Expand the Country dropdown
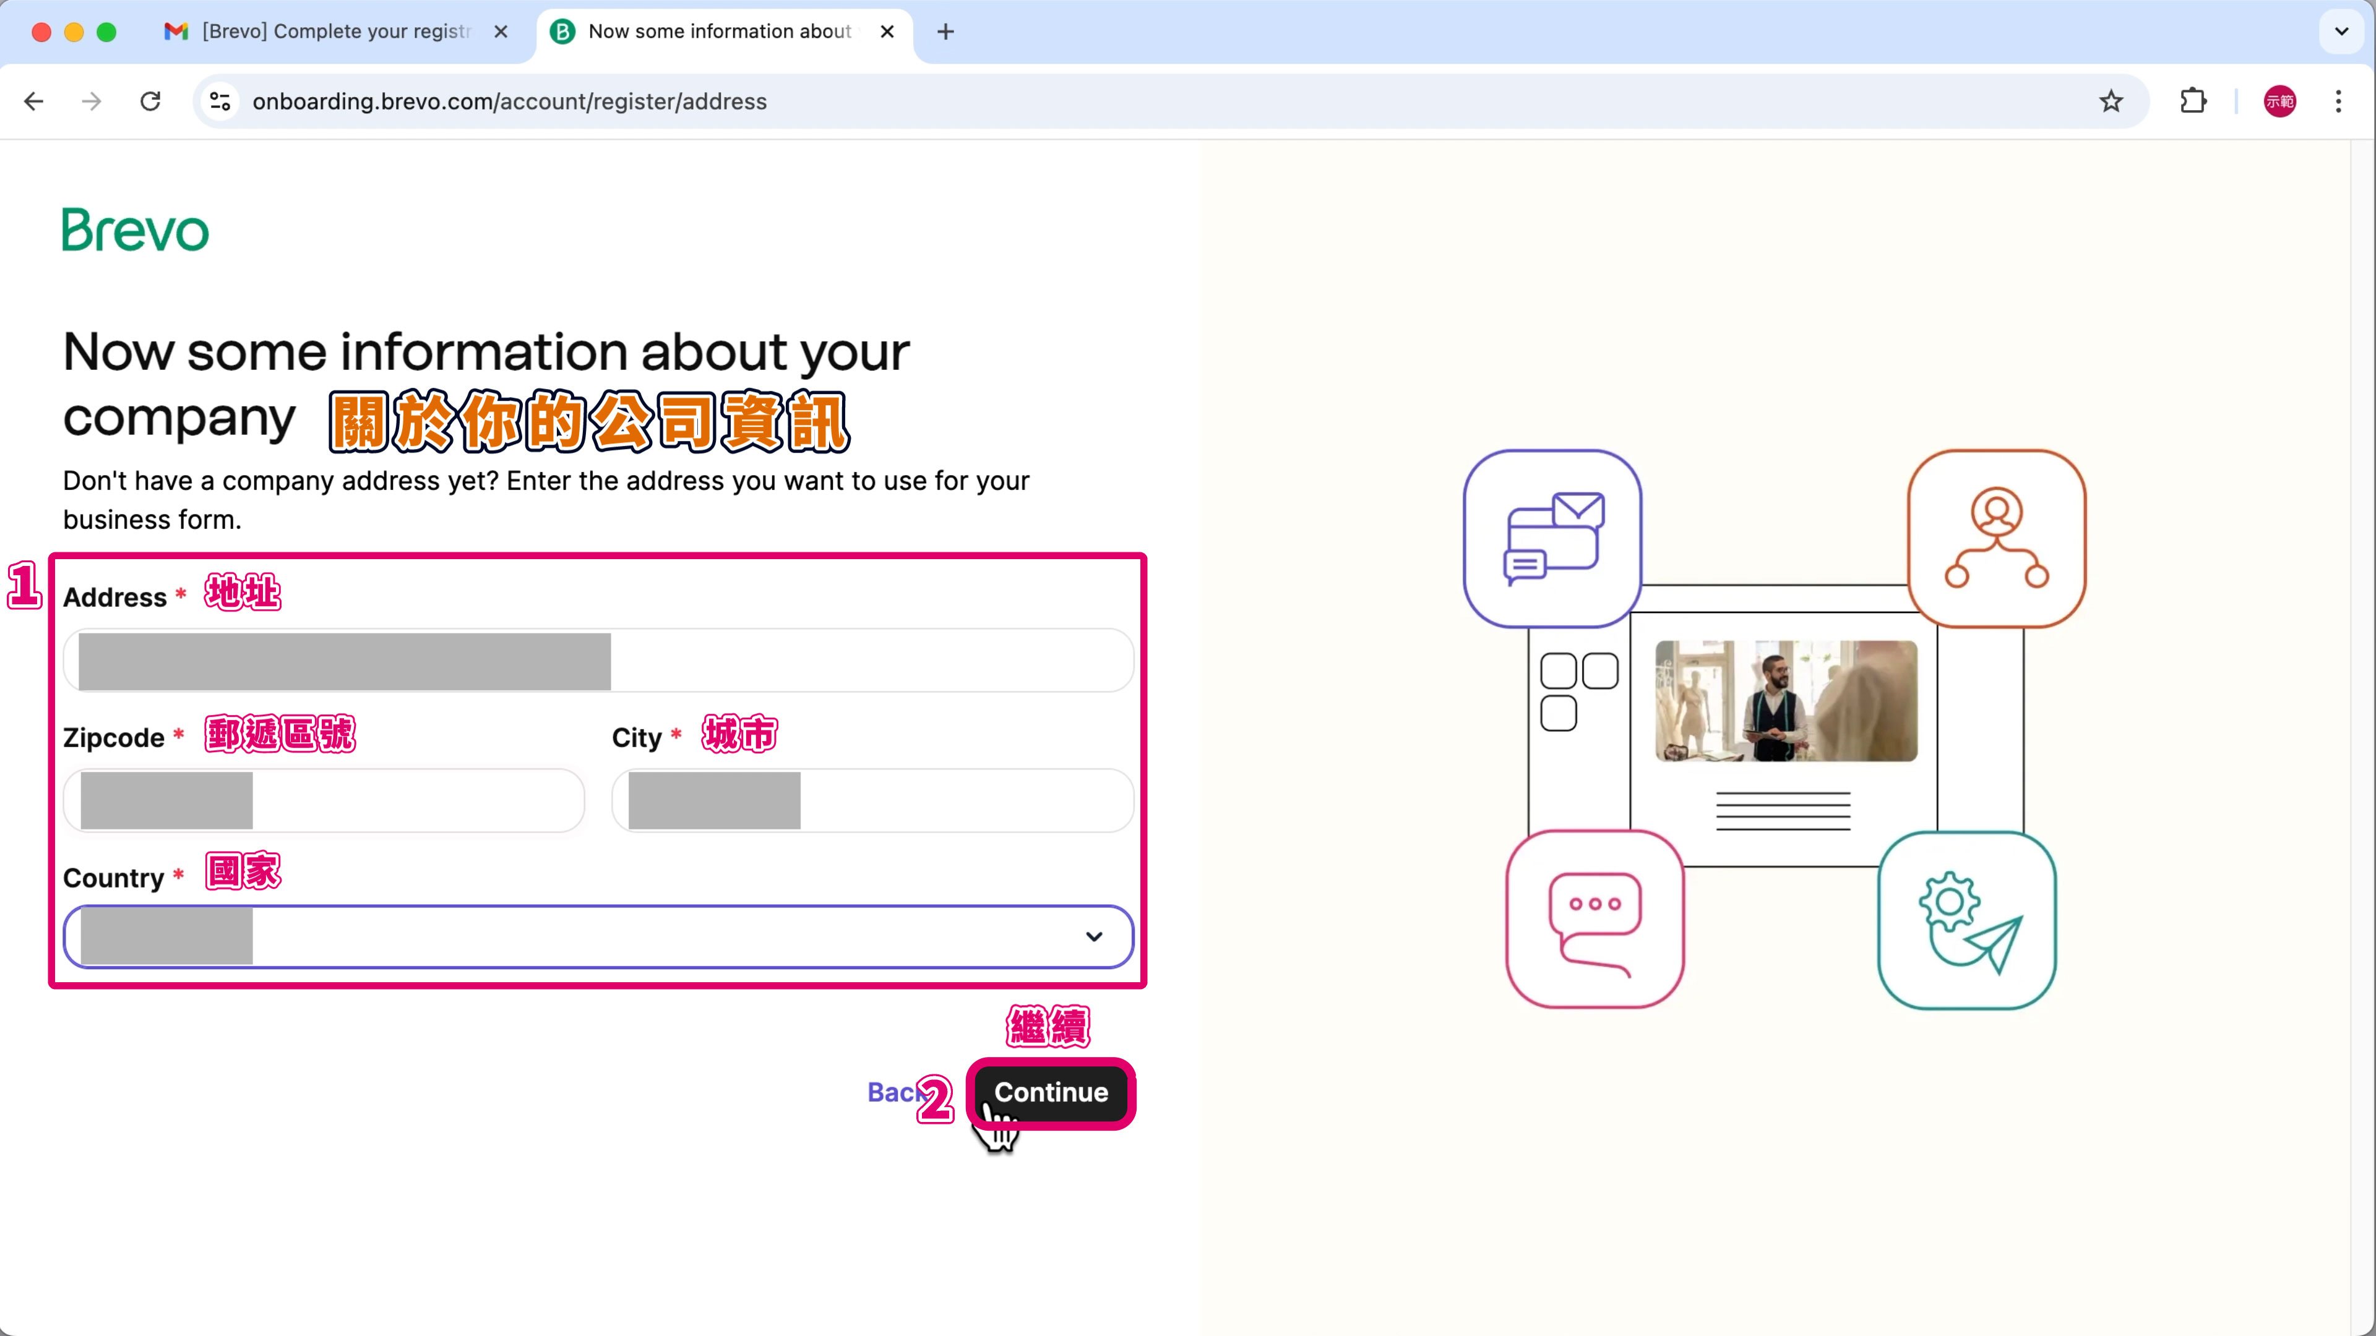The height and width of the screenshot is (1336, 2376). 1093,937
